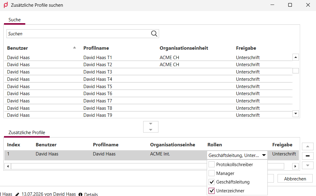316x196 pixels.
Task: Remove profile with the minus button
Action: 307,156
